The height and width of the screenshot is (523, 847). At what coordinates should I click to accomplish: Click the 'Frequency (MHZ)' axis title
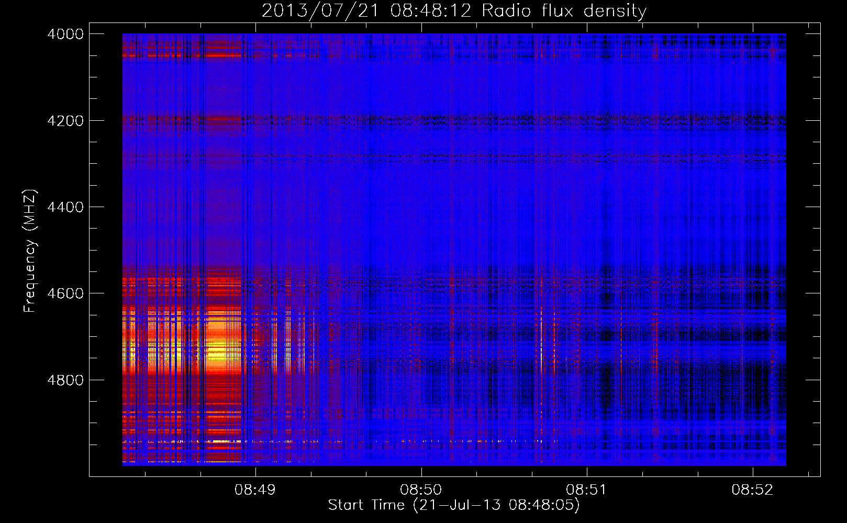click(x=30, y=251)
